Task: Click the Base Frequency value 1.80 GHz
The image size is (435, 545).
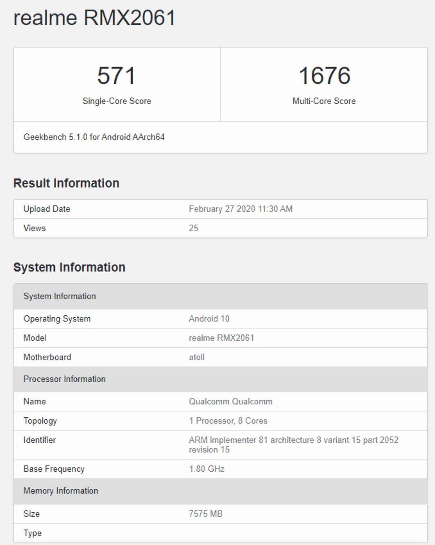Action: pyautogui.click(x=207, y=468)
